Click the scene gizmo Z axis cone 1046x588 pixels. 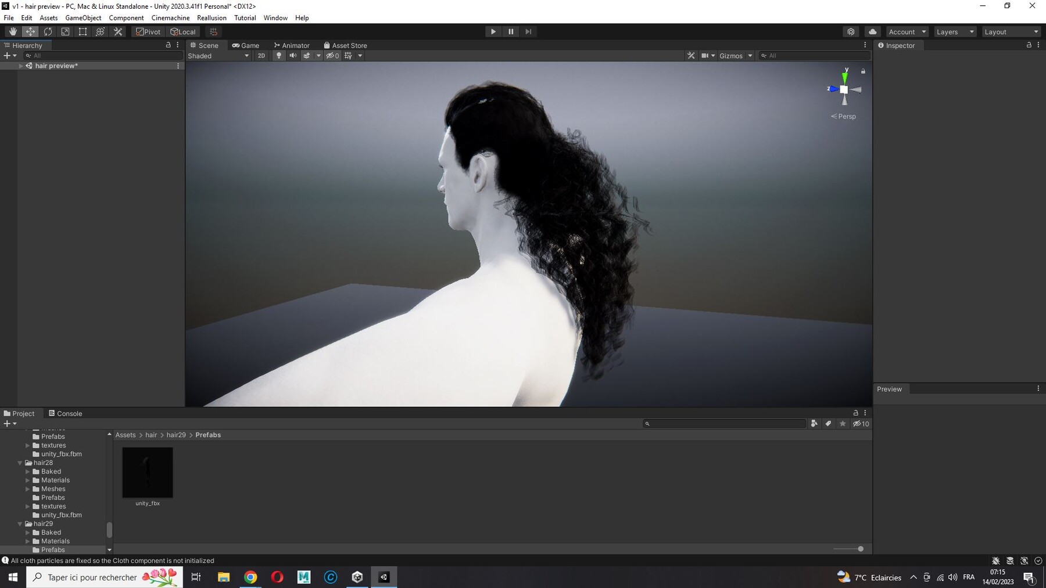point(833,89)
